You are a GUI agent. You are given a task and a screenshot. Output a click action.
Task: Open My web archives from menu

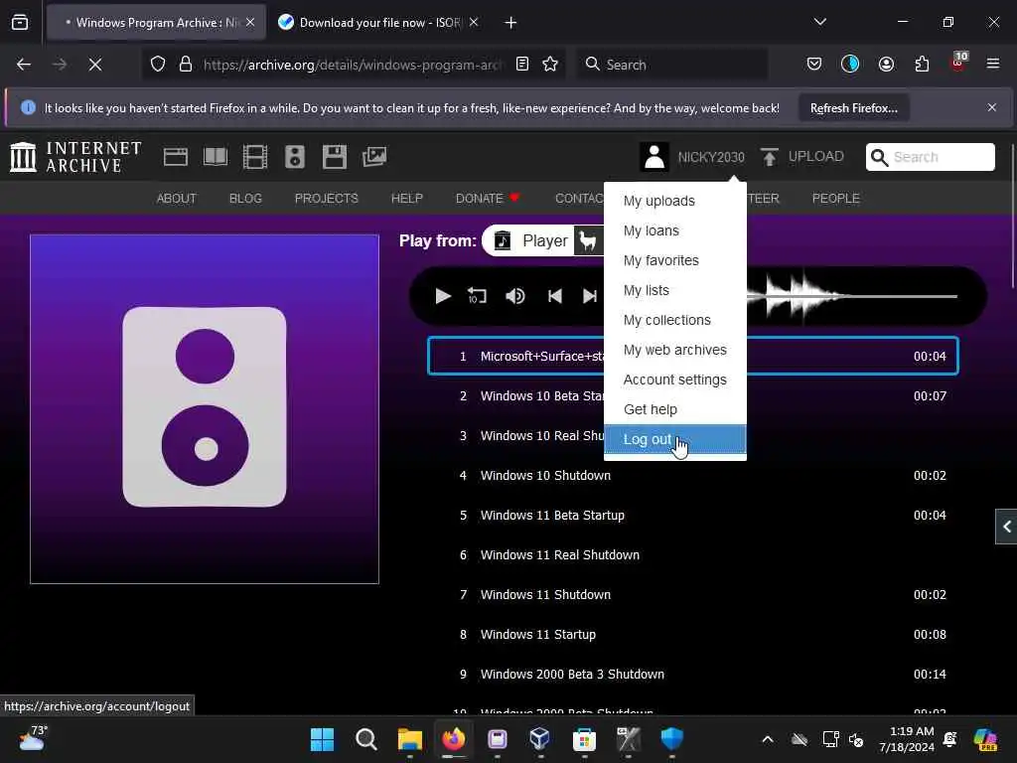675,351
